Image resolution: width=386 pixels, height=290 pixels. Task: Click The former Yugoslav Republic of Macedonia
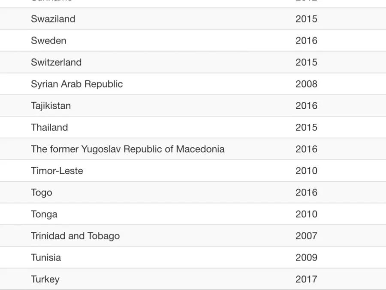(x=127, y=149)
